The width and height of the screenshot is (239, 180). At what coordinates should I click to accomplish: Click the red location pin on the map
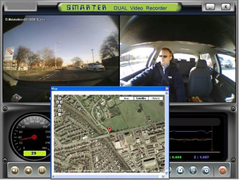click(x=110, y=129)
